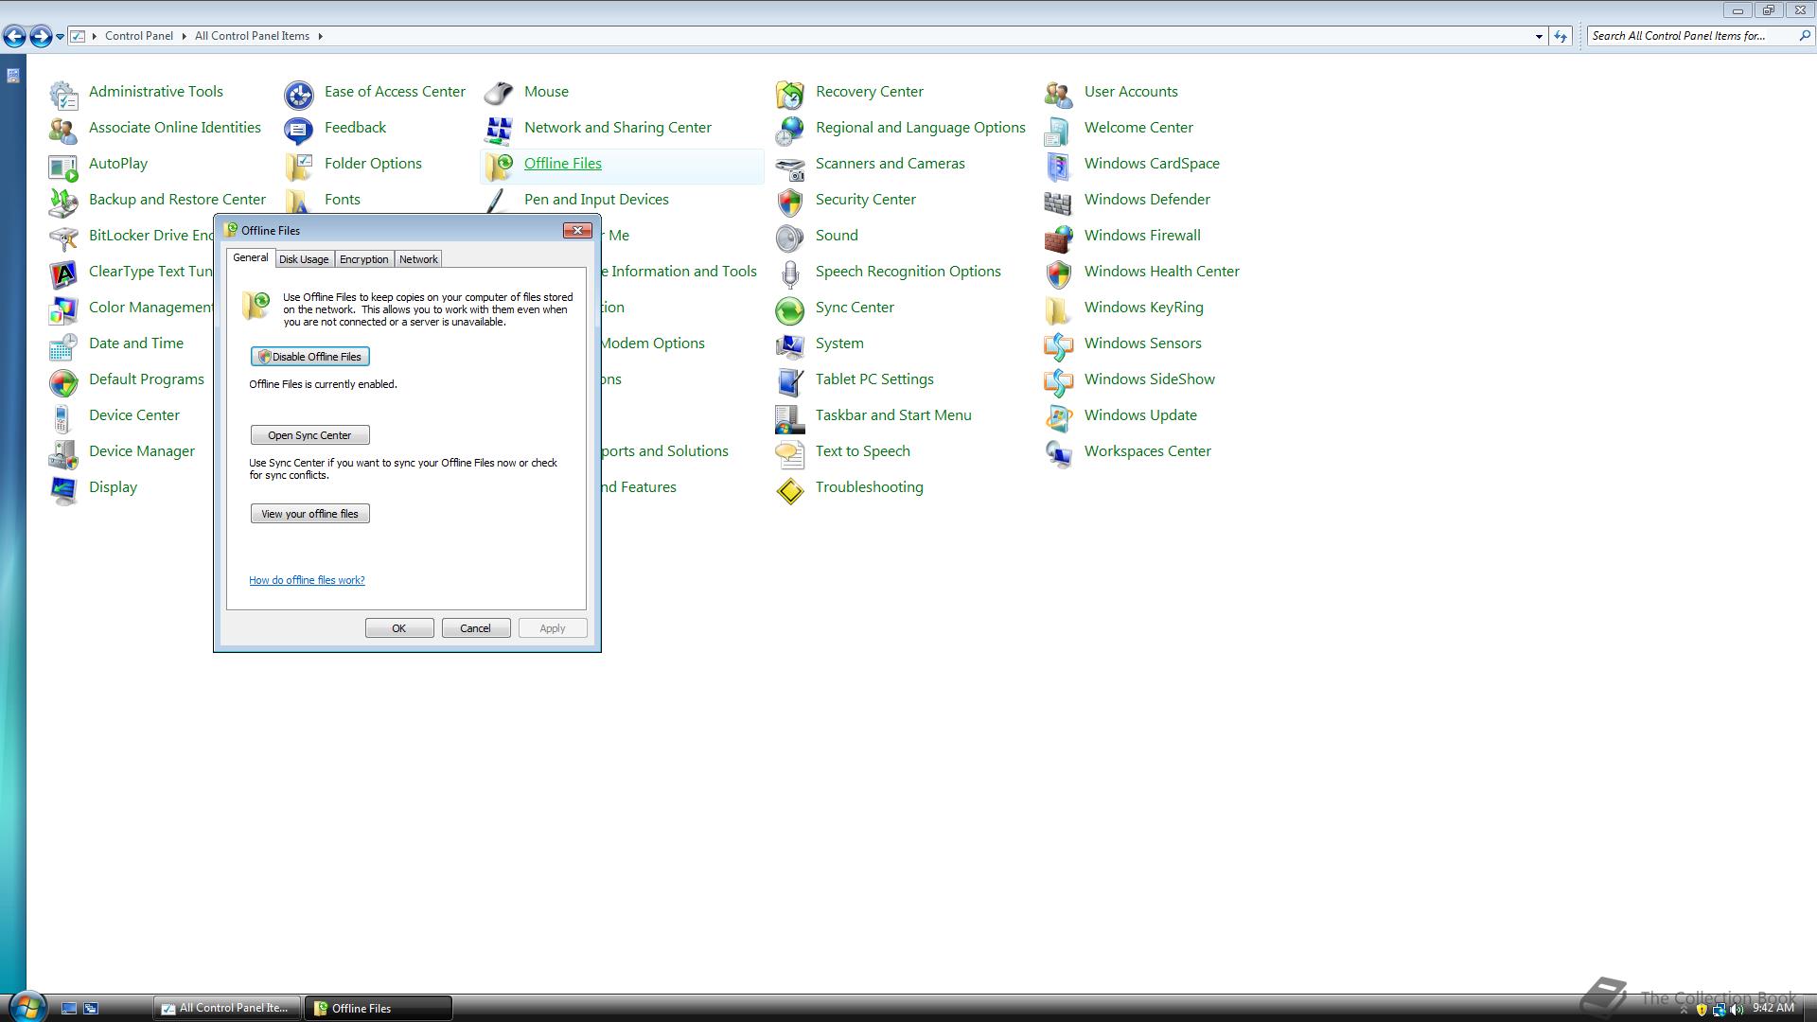1817x1022 pixels.
Task: Click the User Accounts icon
Action: click(1059, 94)
